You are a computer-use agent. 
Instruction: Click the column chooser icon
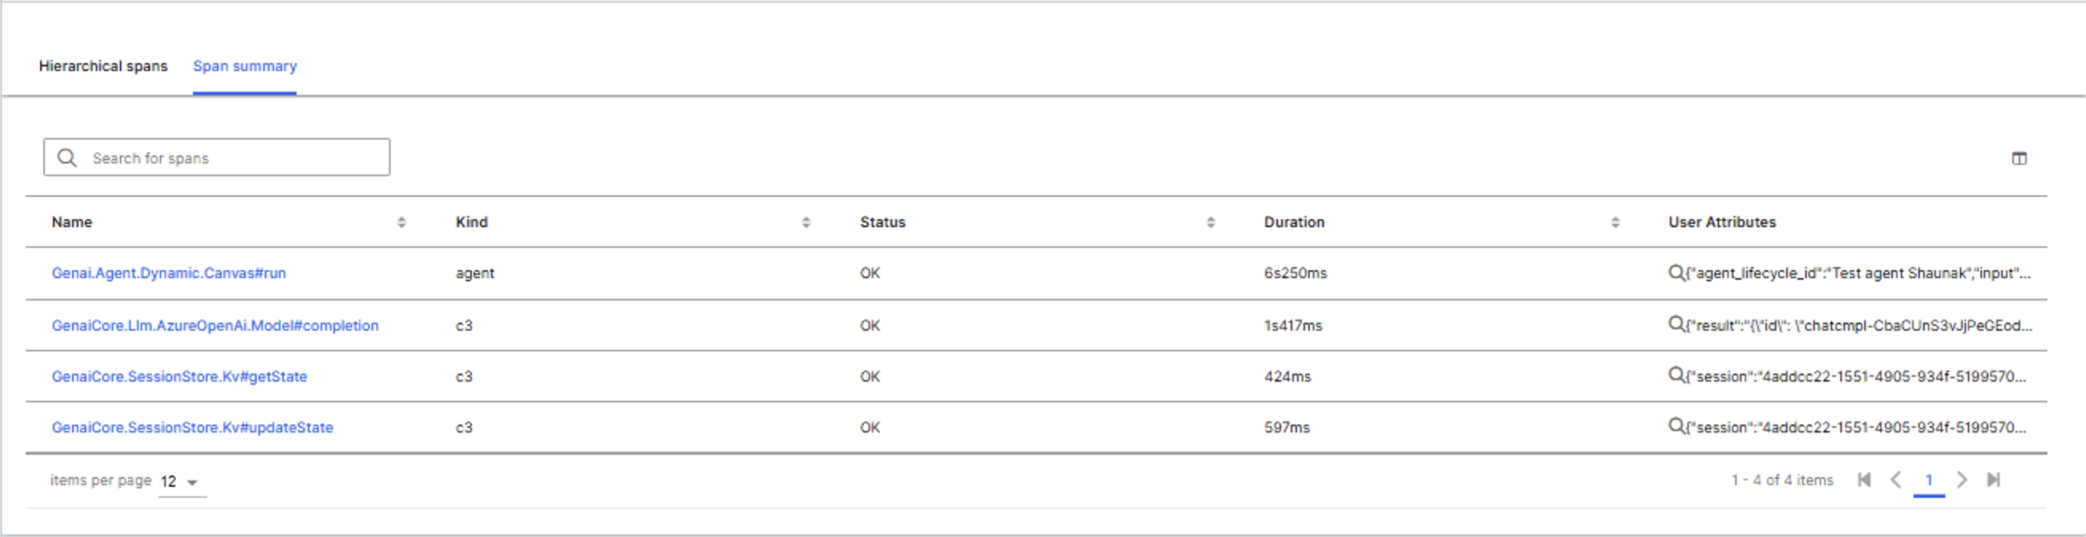coord(2019,159)
